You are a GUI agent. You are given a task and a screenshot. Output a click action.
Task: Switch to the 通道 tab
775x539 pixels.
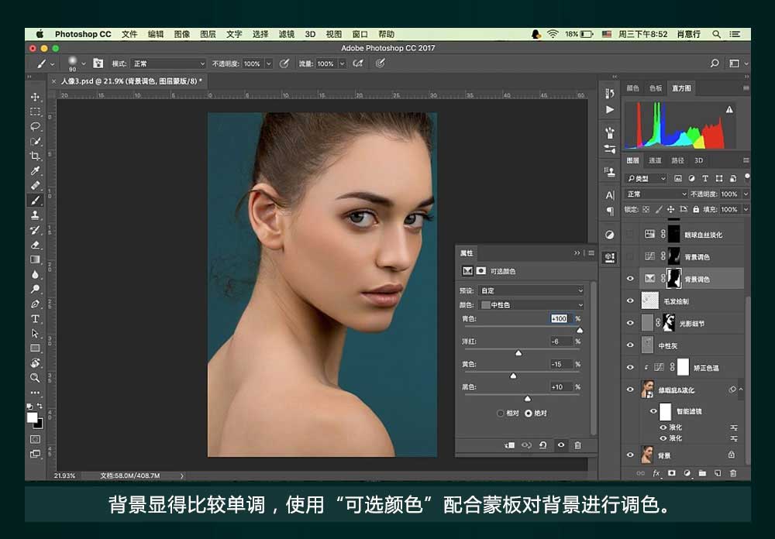655,160
